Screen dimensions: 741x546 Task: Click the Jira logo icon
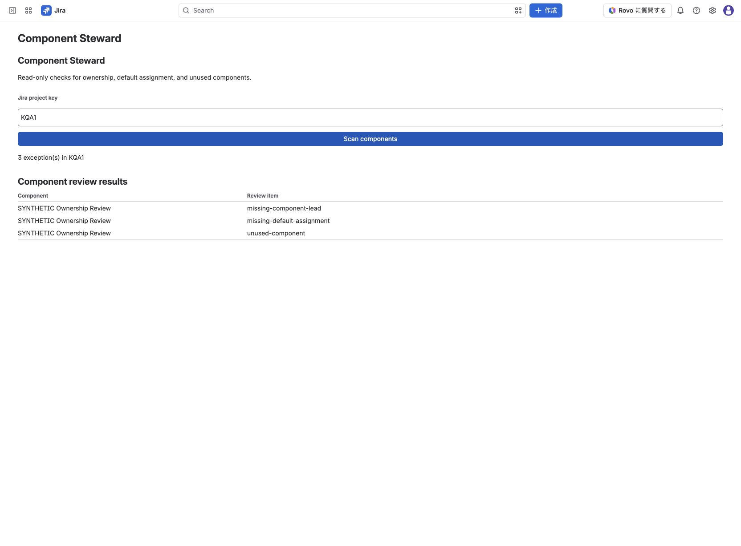pos(46,10)
